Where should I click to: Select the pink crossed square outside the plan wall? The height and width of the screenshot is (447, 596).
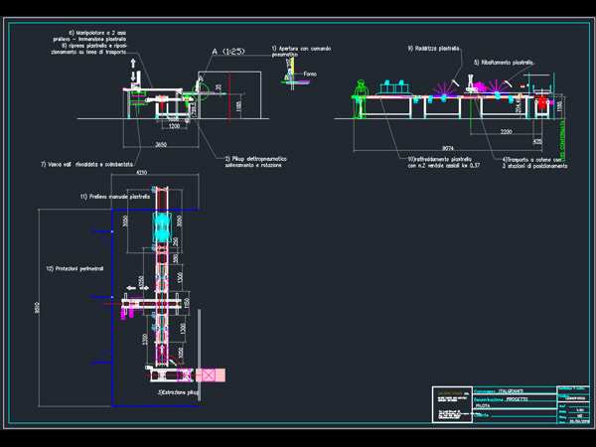coord(209,375)
